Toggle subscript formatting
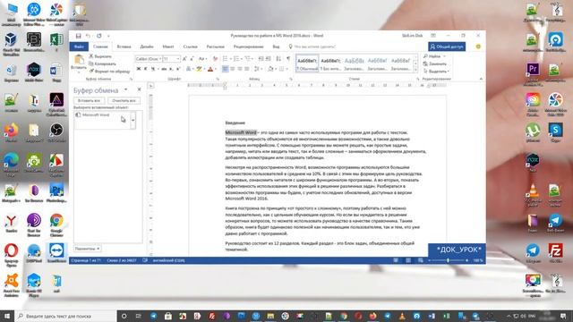The width and height of the screenshot is (573, 322). point(171,69)
